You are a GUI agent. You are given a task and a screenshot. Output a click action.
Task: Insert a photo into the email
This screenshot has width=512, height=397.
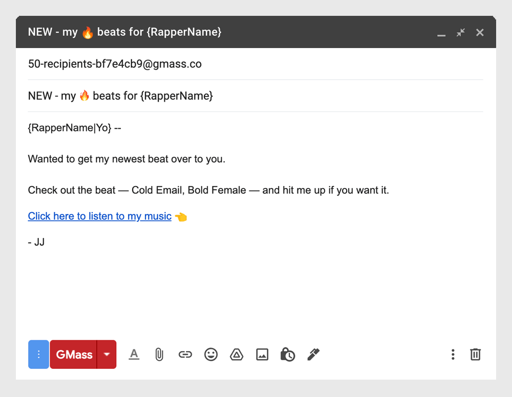[x=262, y=354]
